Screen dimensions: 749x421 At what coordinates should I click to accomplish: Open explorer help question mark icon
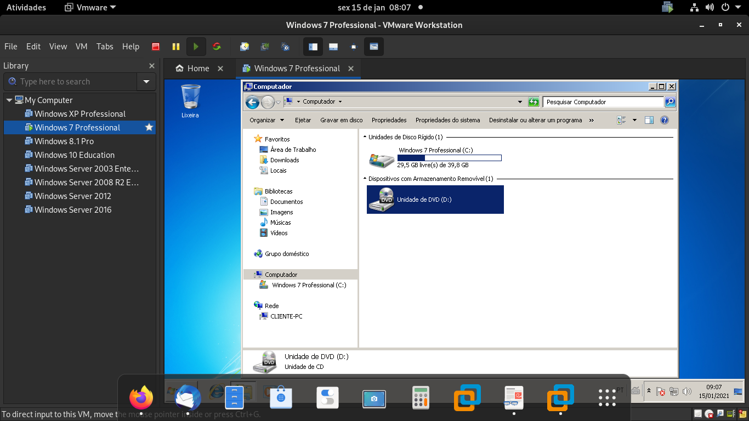[x=664, y=120]
